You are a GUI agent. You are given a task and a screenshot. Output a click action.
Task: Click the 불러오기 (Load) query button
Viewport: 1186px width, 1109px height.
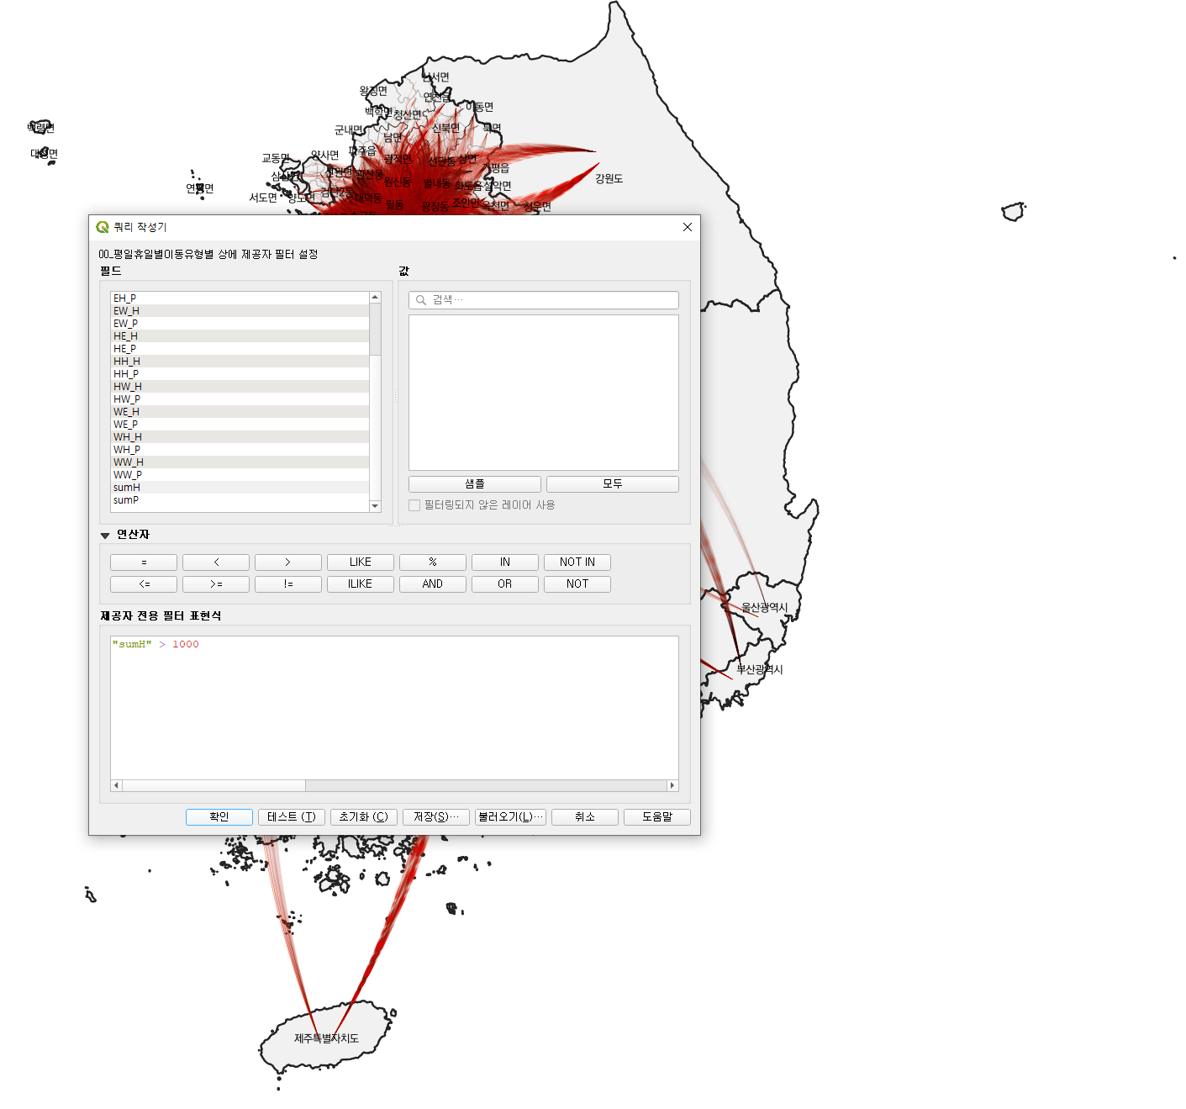[x=511, y=817]
